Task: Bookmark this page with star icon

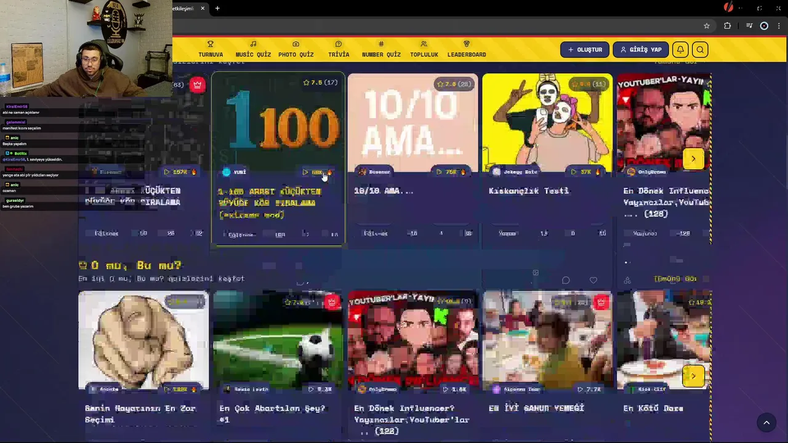Action: click(x=707, y=26)
